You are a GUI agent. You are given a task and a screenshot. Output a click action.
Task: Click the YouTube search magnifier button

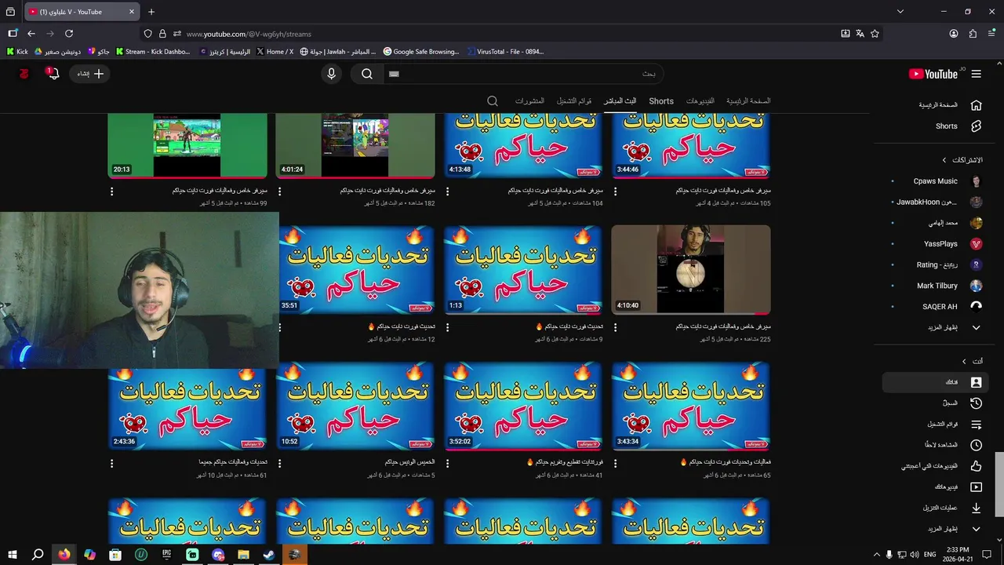[x=366, y=74]
